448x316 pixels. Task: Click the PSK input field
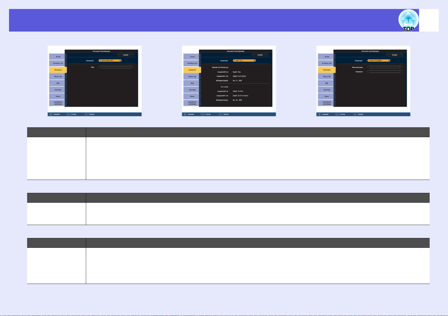[116, 67]
